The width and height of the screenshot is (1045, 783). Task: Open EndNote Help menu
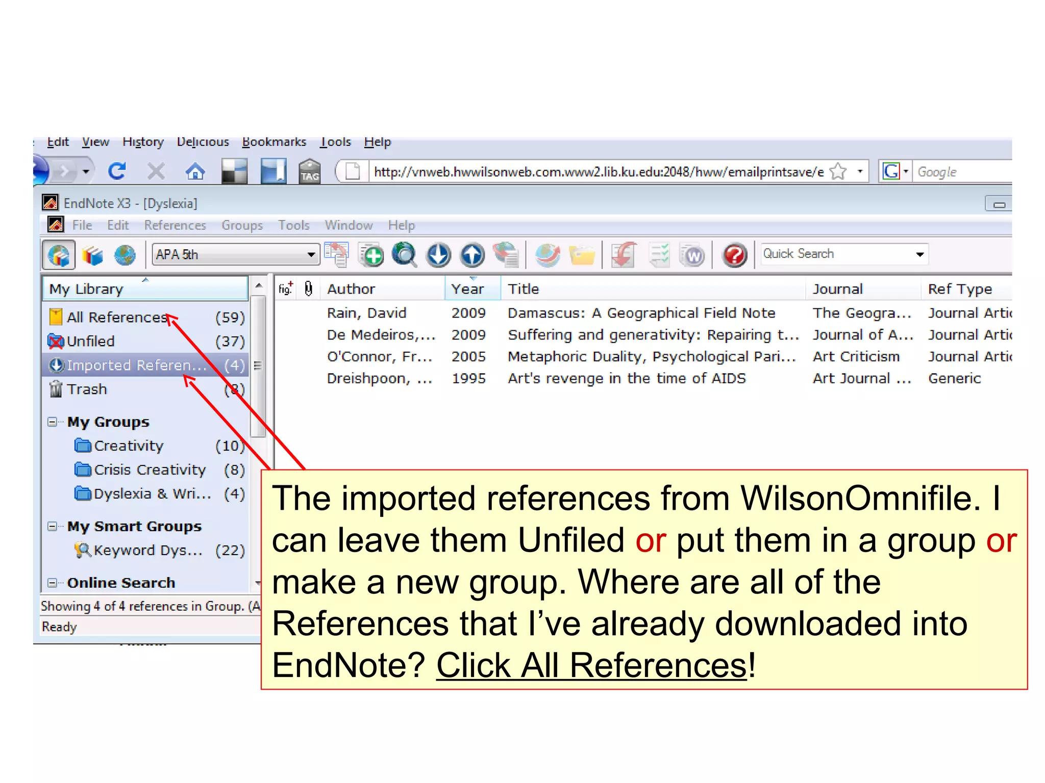coord(402,225)
